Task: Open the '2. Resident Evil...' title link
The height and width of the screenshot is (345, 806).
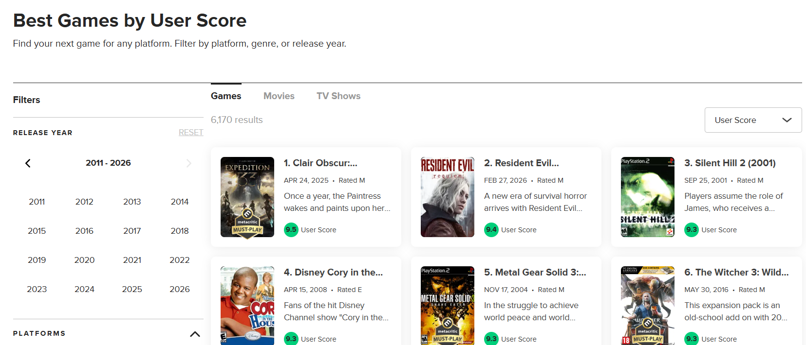Action: tap(522, 163)
